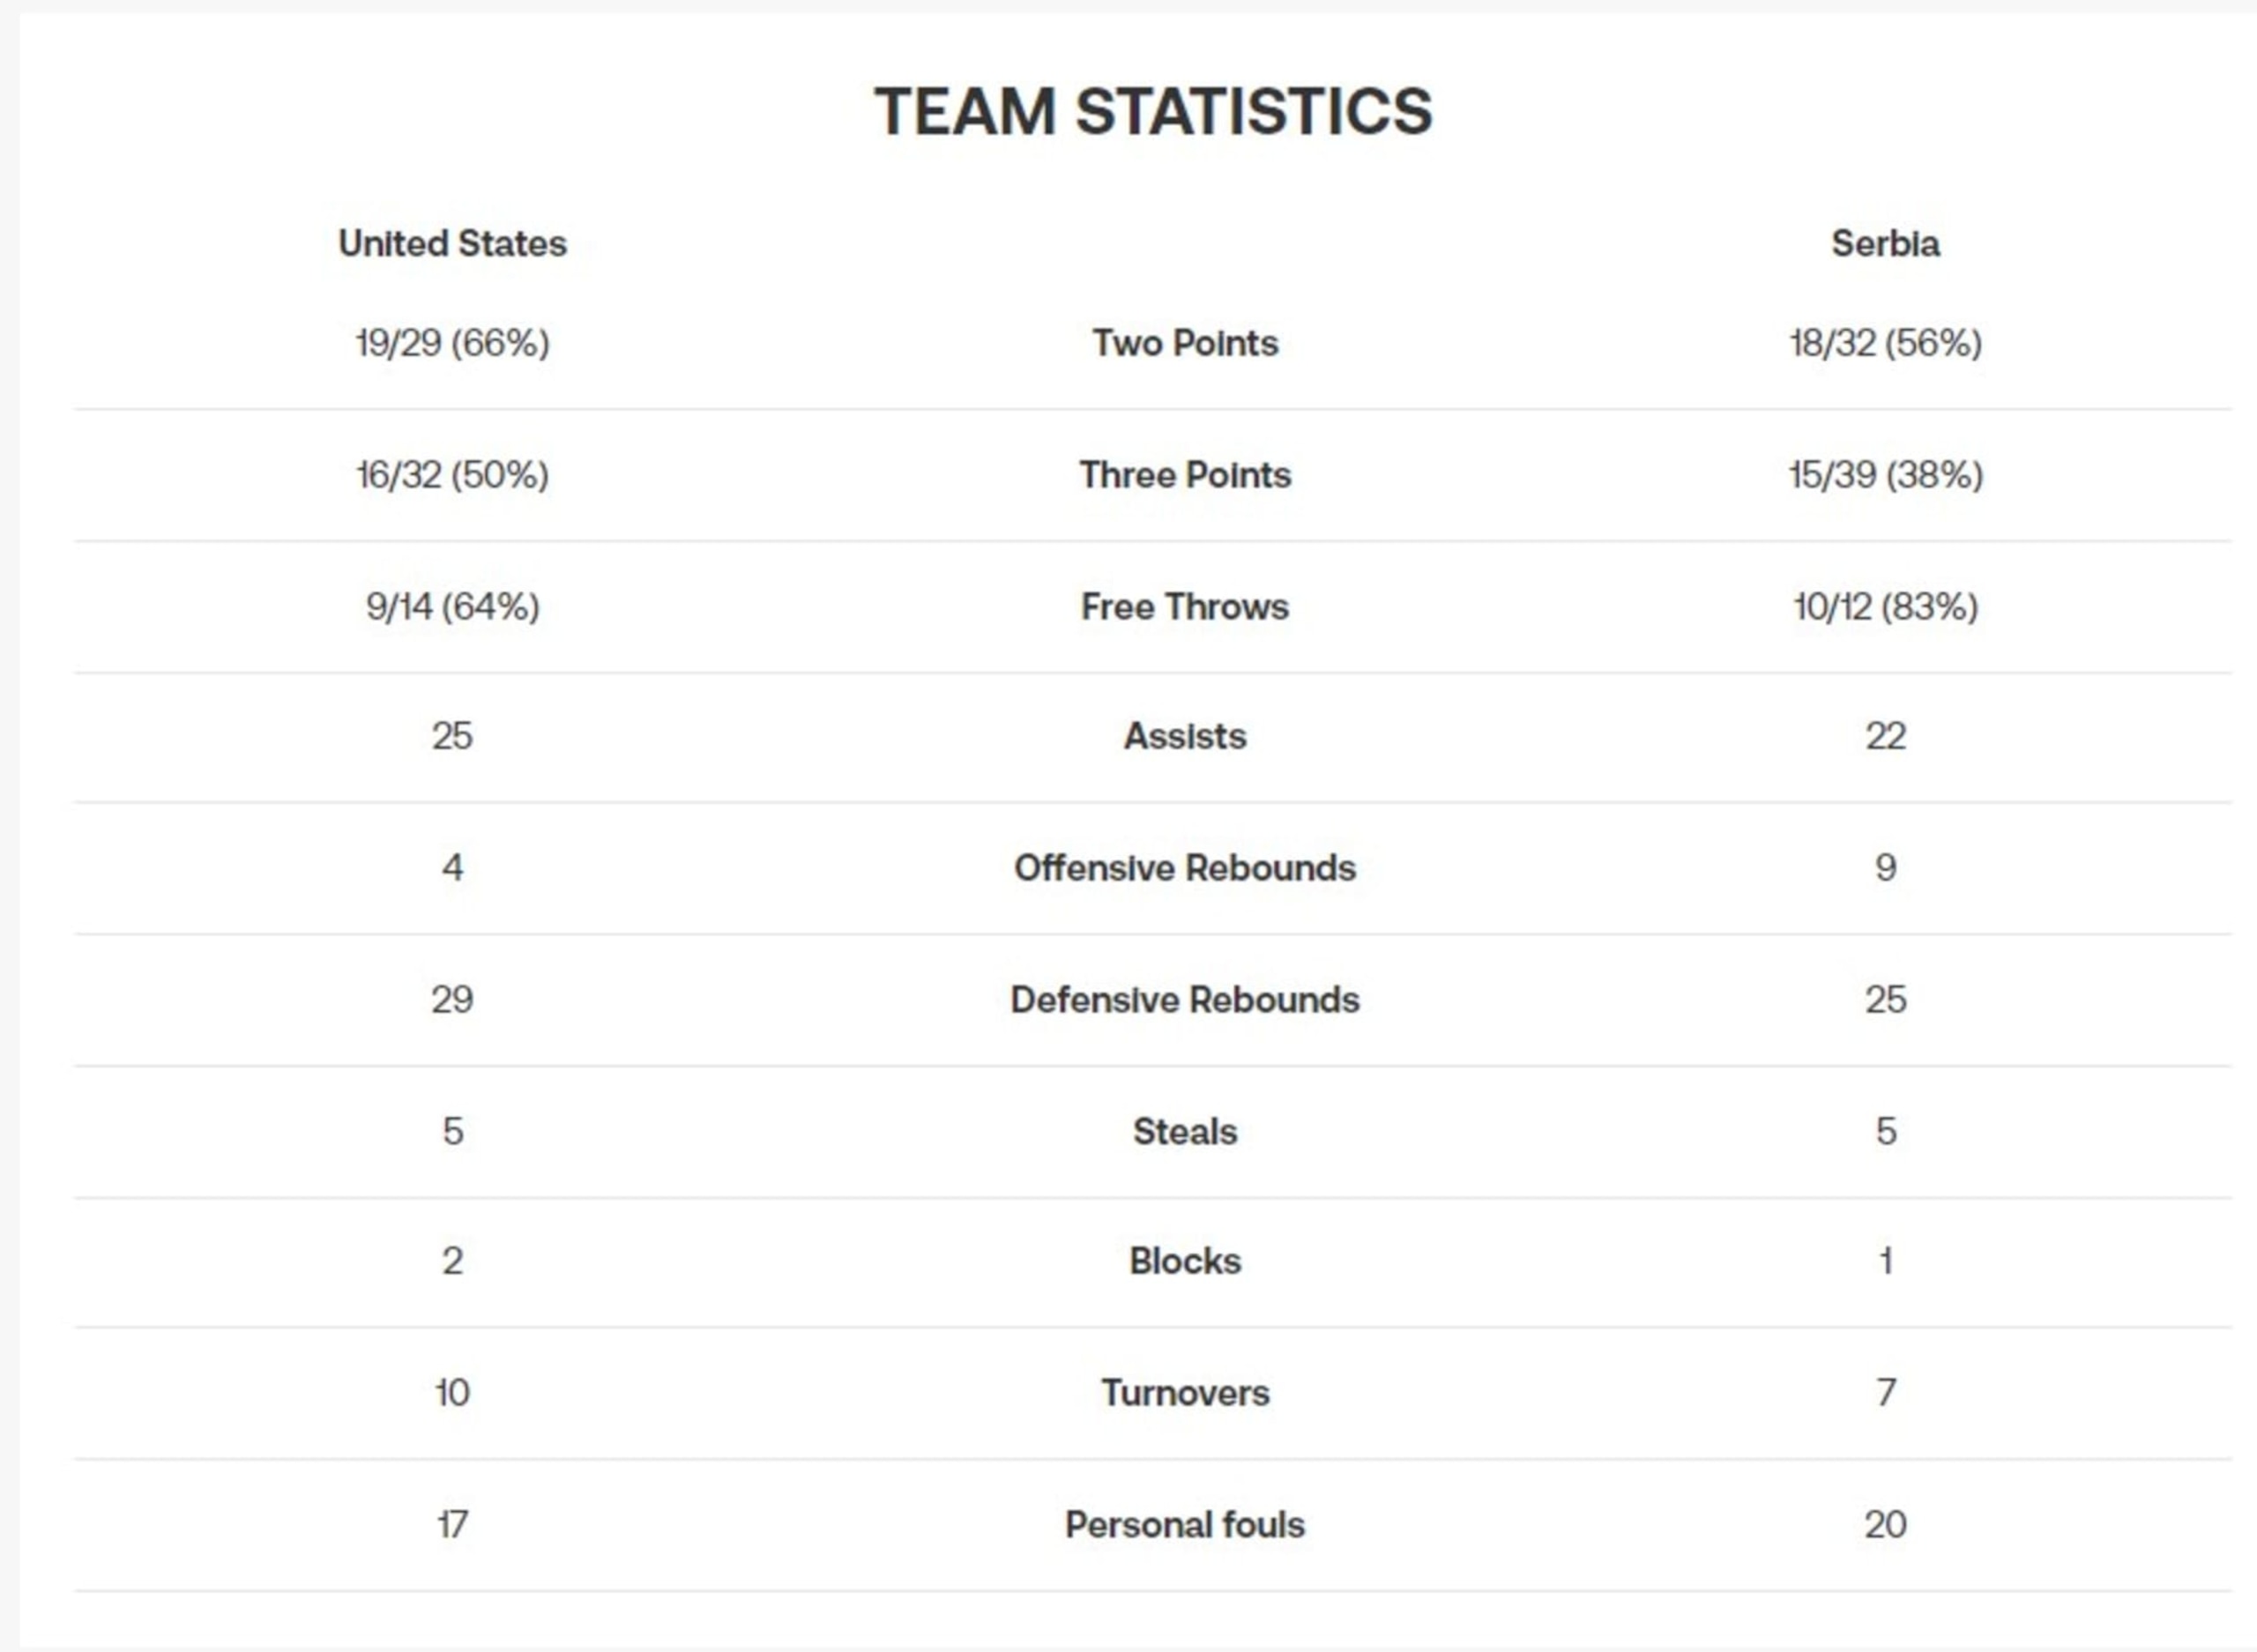Select Serbia 15/39 (38%) value

(x=1885, y=474)
